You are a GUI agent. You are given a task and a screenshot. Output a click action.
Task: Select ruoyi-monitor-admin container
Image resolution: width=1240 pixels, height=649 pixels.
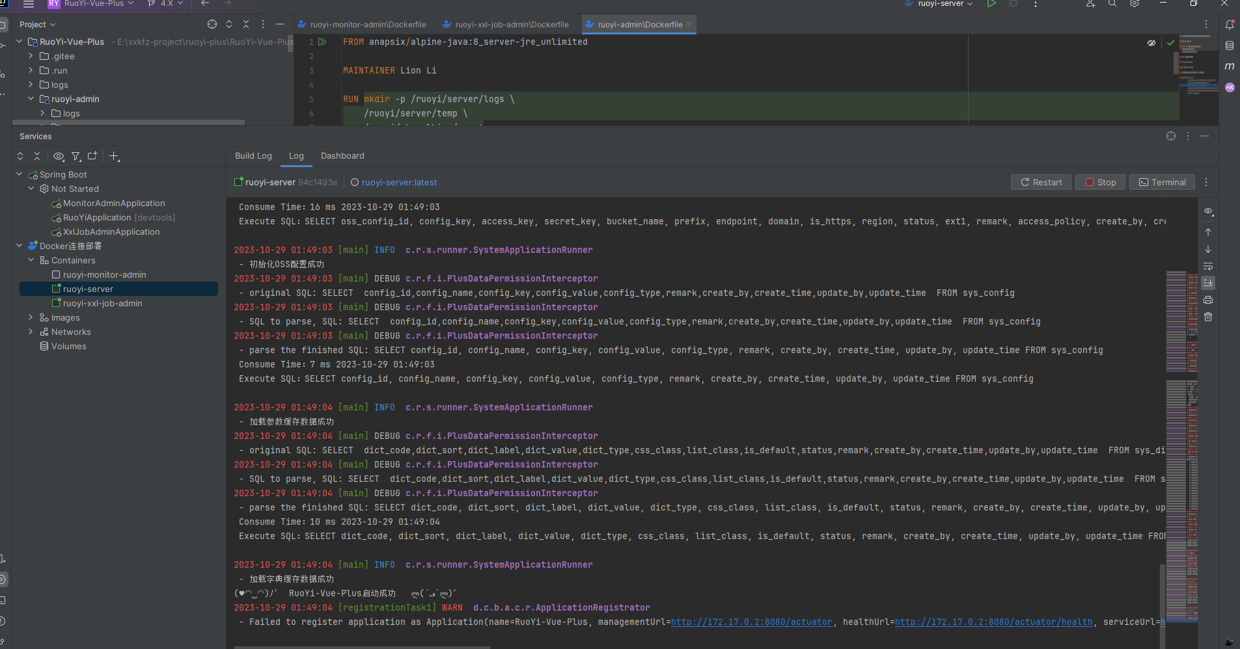coord(104,275)
